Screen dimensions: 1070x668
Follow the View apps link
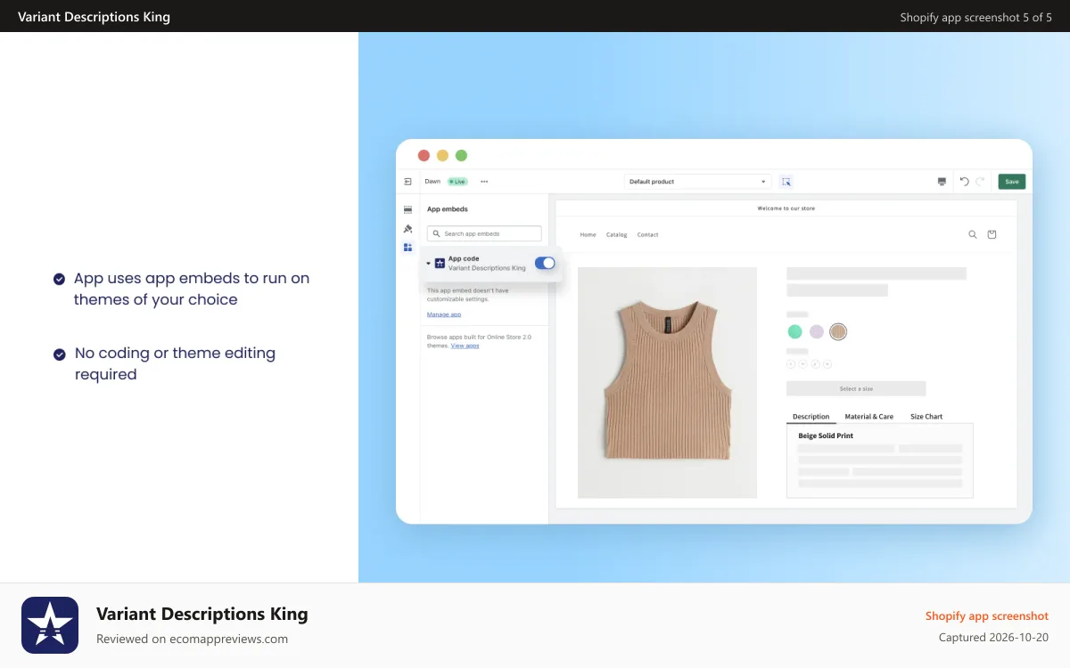465,346
